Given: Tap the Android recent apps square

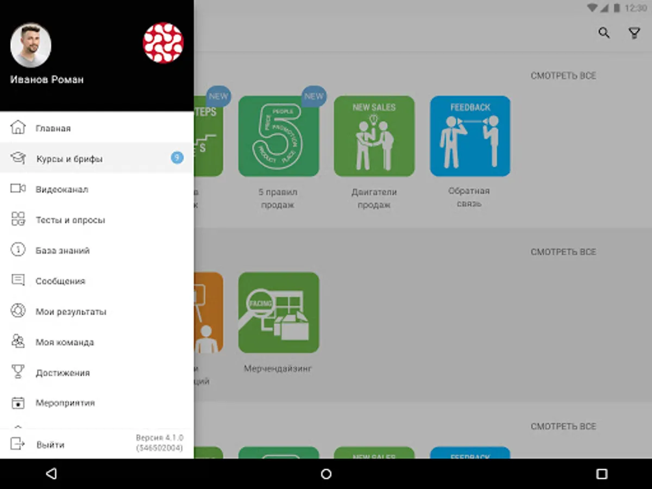Looking at the screenshot, I should [x=601, y=474].
